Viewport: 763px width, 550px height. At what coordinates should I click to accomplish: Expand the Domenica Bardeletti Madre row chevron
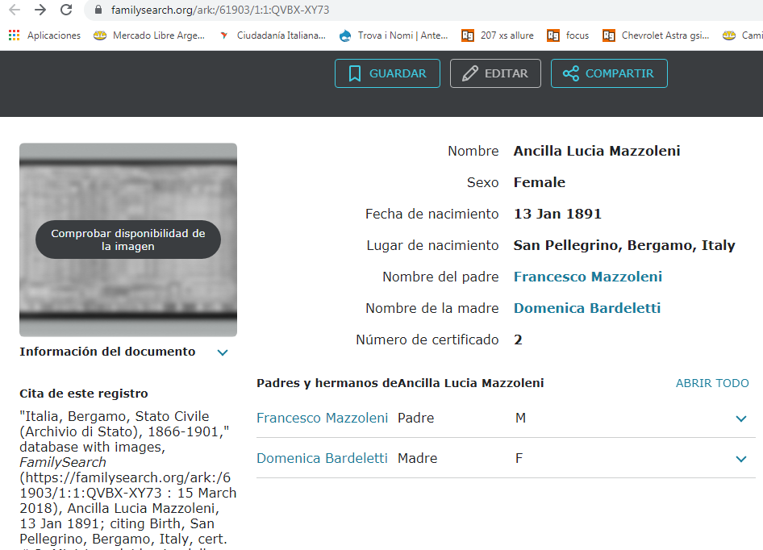click(741, 459)
